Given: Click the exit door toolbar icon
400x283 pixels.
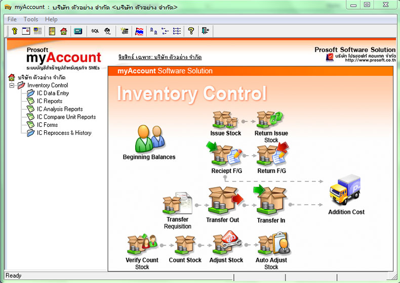Looking at the screenshot, I should tap(205, 31).
